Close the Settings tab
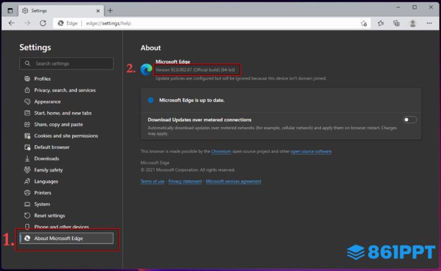This screenshot has height=271, width=441. [98, 10]
